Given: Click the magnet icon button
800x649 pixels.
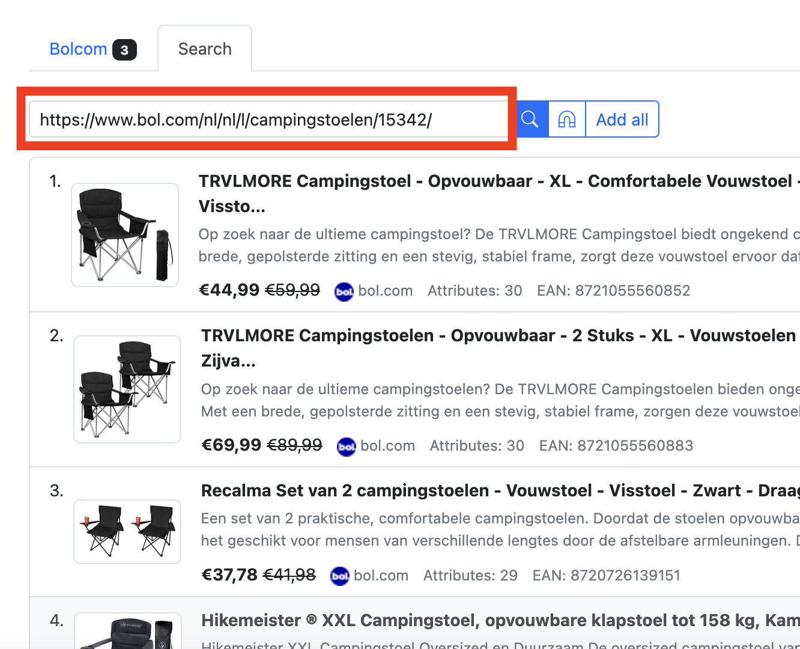Looking at the screenshot, I should tap(567, 119).
